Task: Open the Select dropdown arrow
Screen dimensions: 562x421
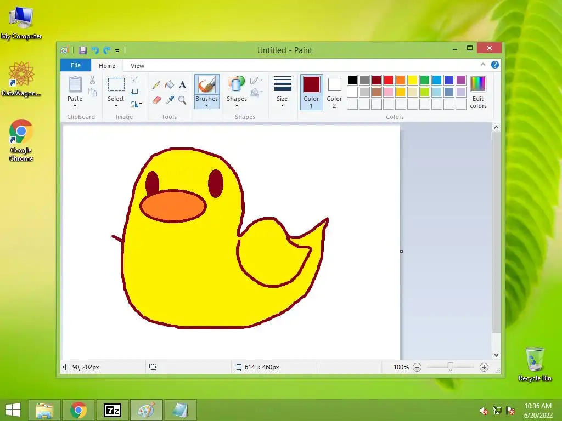Action: [x=116, y=106]
